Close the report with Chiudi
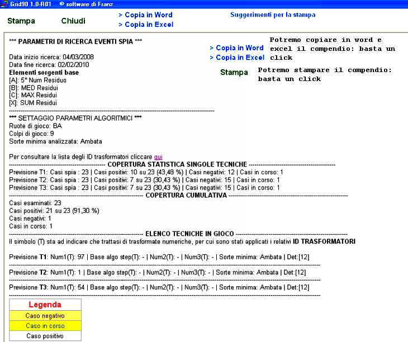This screenshot has height=342, width=408. pos(73,21)
